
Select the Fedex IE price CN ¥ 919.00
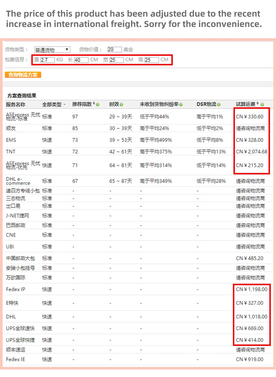(250, 359)
